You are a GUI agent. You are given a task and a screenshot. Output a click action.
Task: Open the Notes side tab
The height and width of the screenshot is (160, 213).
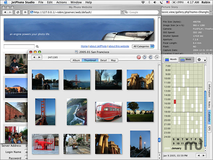209,104
